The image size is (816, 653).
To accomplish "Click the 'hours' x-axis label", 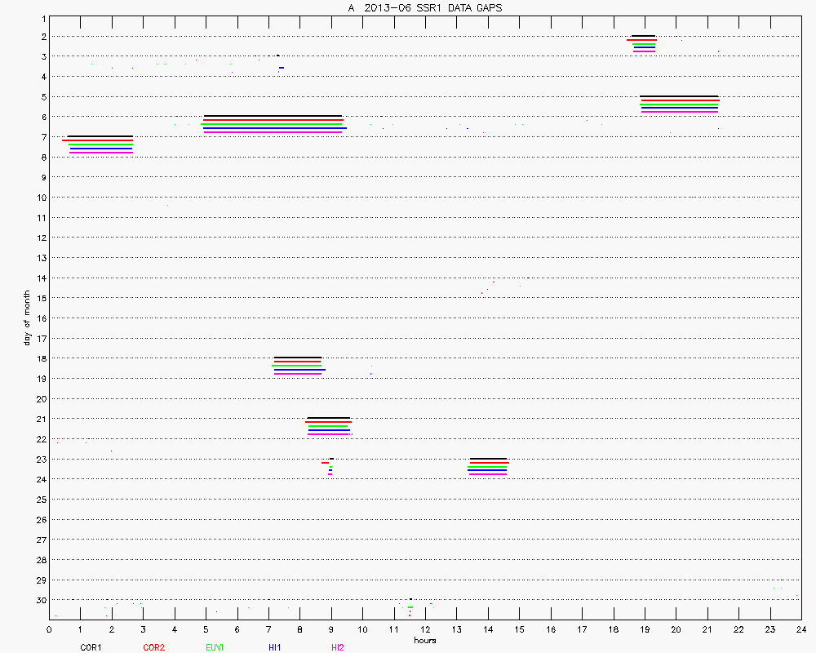I will [x=424, y=640].
